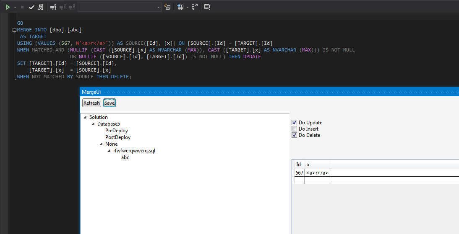This screenshot has width=459, height=234.
Task: Uncheck the Do Delete checkbox
Action: tap(295, 135)
